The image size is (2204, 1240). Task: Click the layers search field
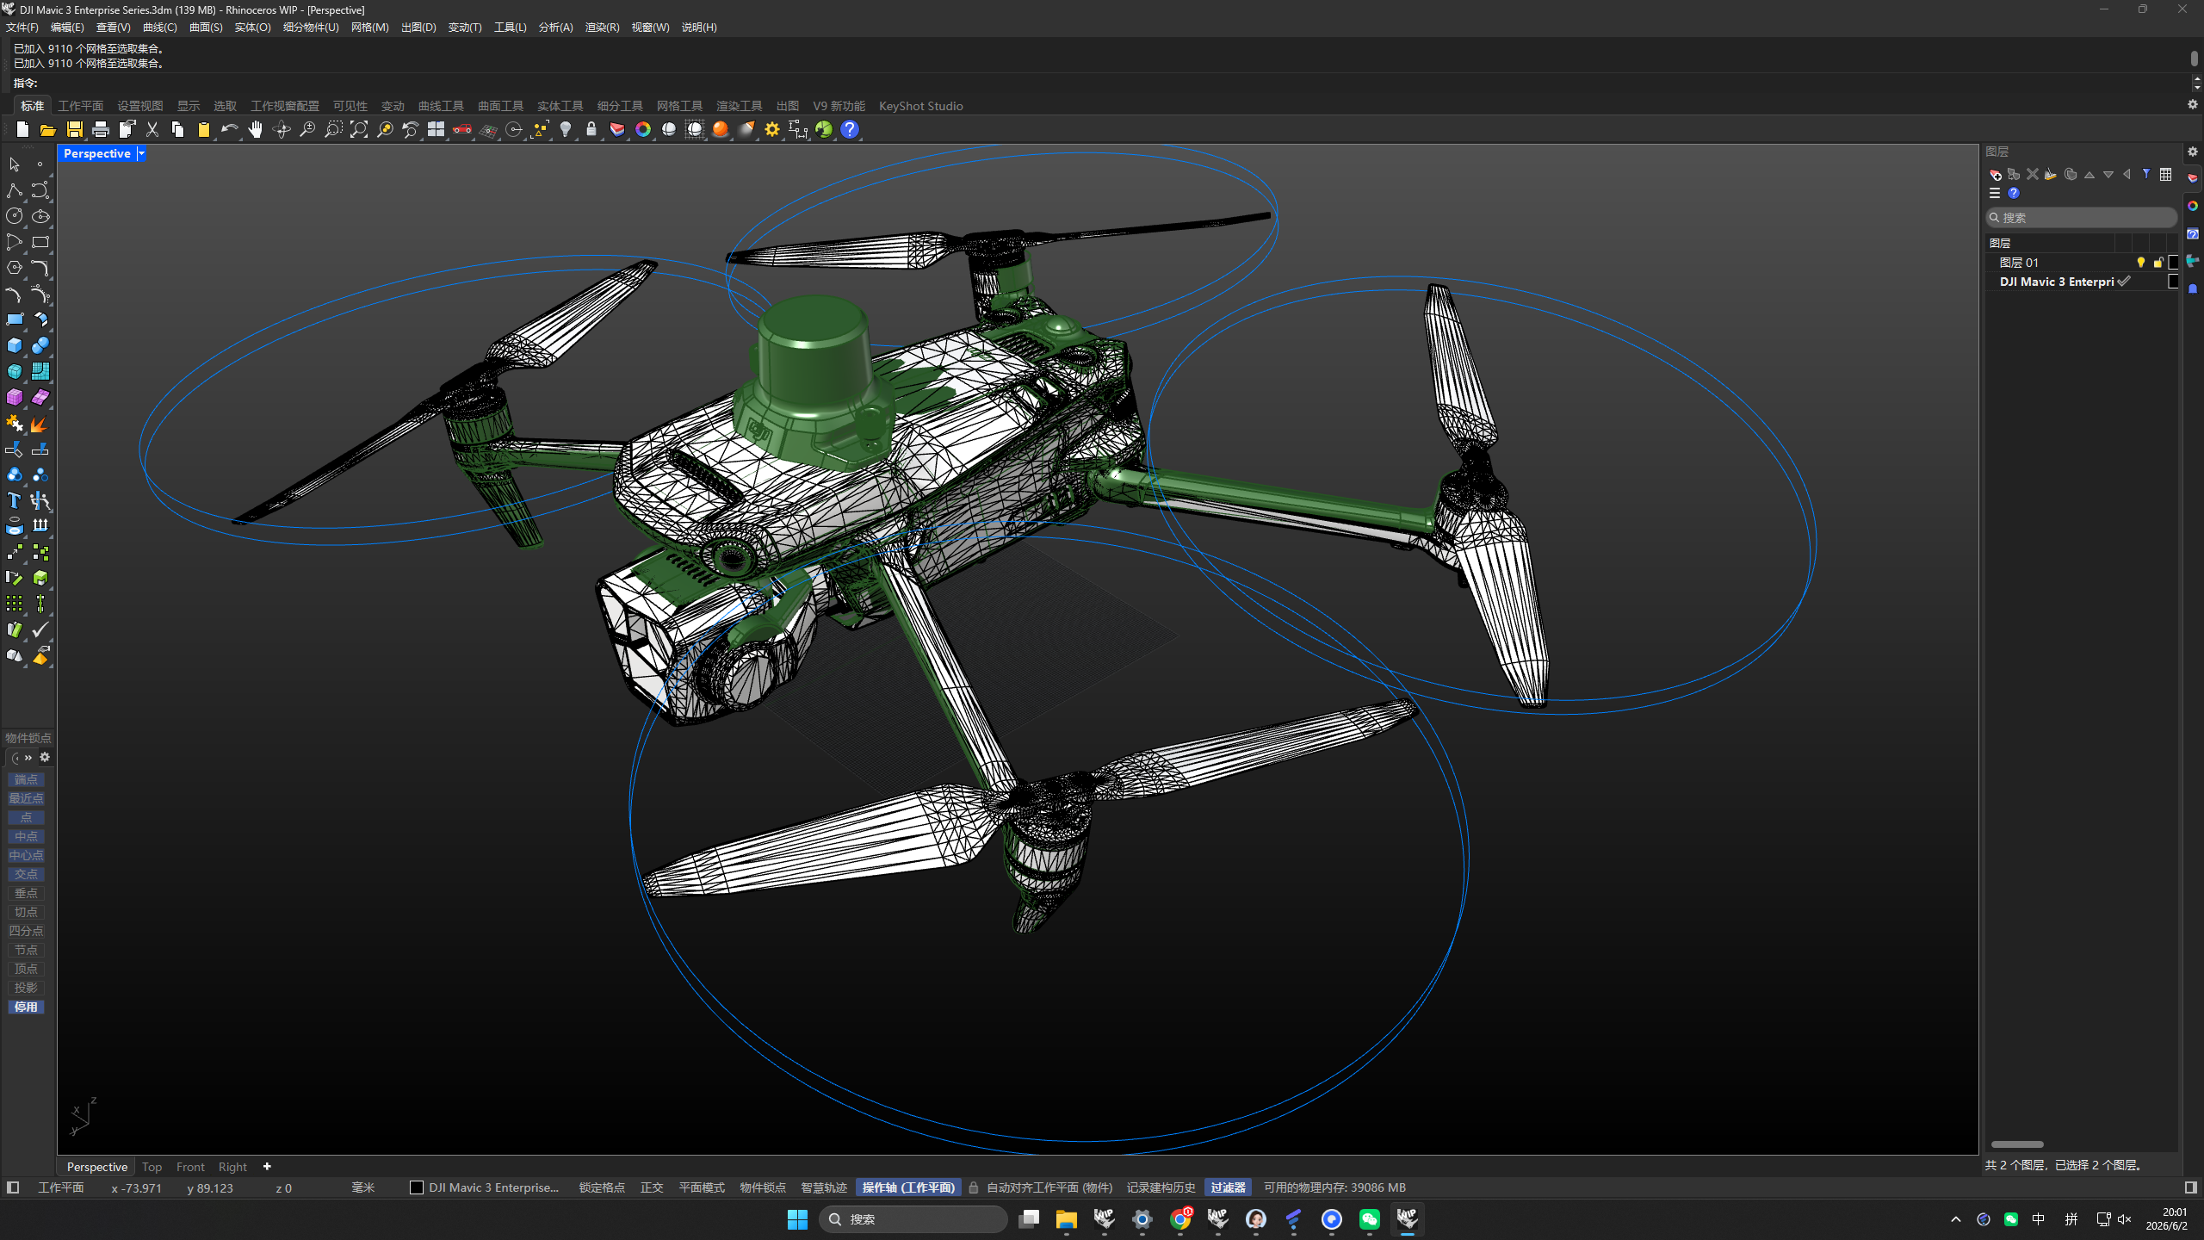(2082, 218)
